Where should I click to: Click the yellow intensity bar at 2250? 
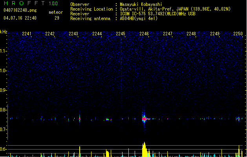pyautogui.click(x=239, y=151)
